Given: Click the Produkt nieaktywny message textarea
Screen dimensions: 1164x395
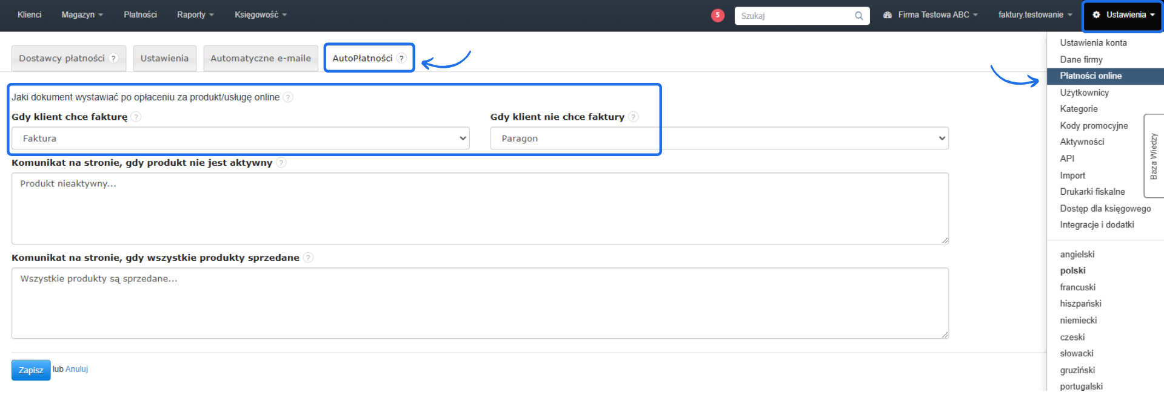Looking at the screenshot, I should tap(480, 208).
